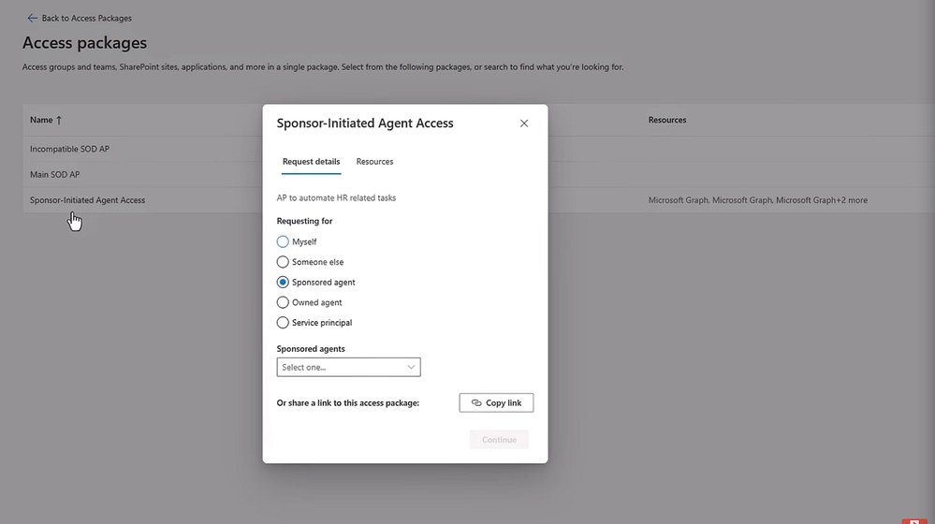Screen dimensions: 935x524
Task: Click the link icon in Copy link
Action: tap(476, 403)
